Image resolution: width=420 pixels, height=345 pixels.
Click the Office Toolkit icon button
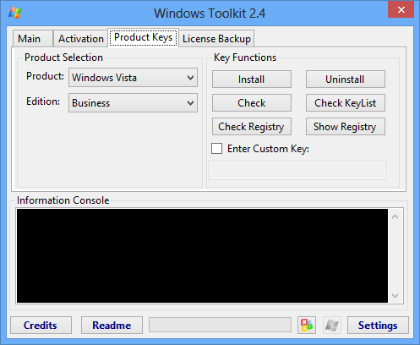[x=307, y=325]
